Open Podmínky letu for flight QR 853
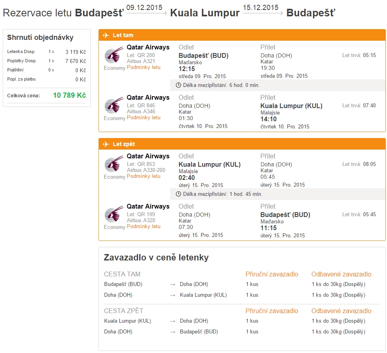This screenshot has height=353, width=387. coord(144,176)
